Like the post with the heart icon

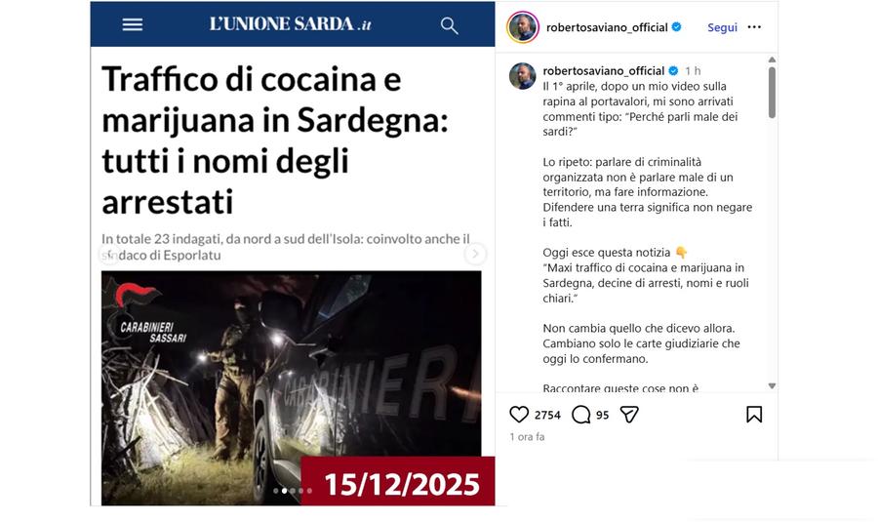[519, 415]
